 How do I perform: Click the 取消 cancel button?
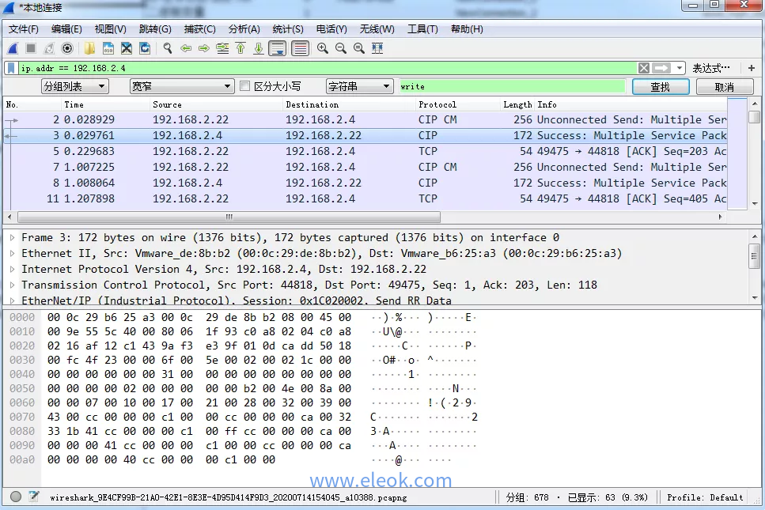tap(724, 87)
